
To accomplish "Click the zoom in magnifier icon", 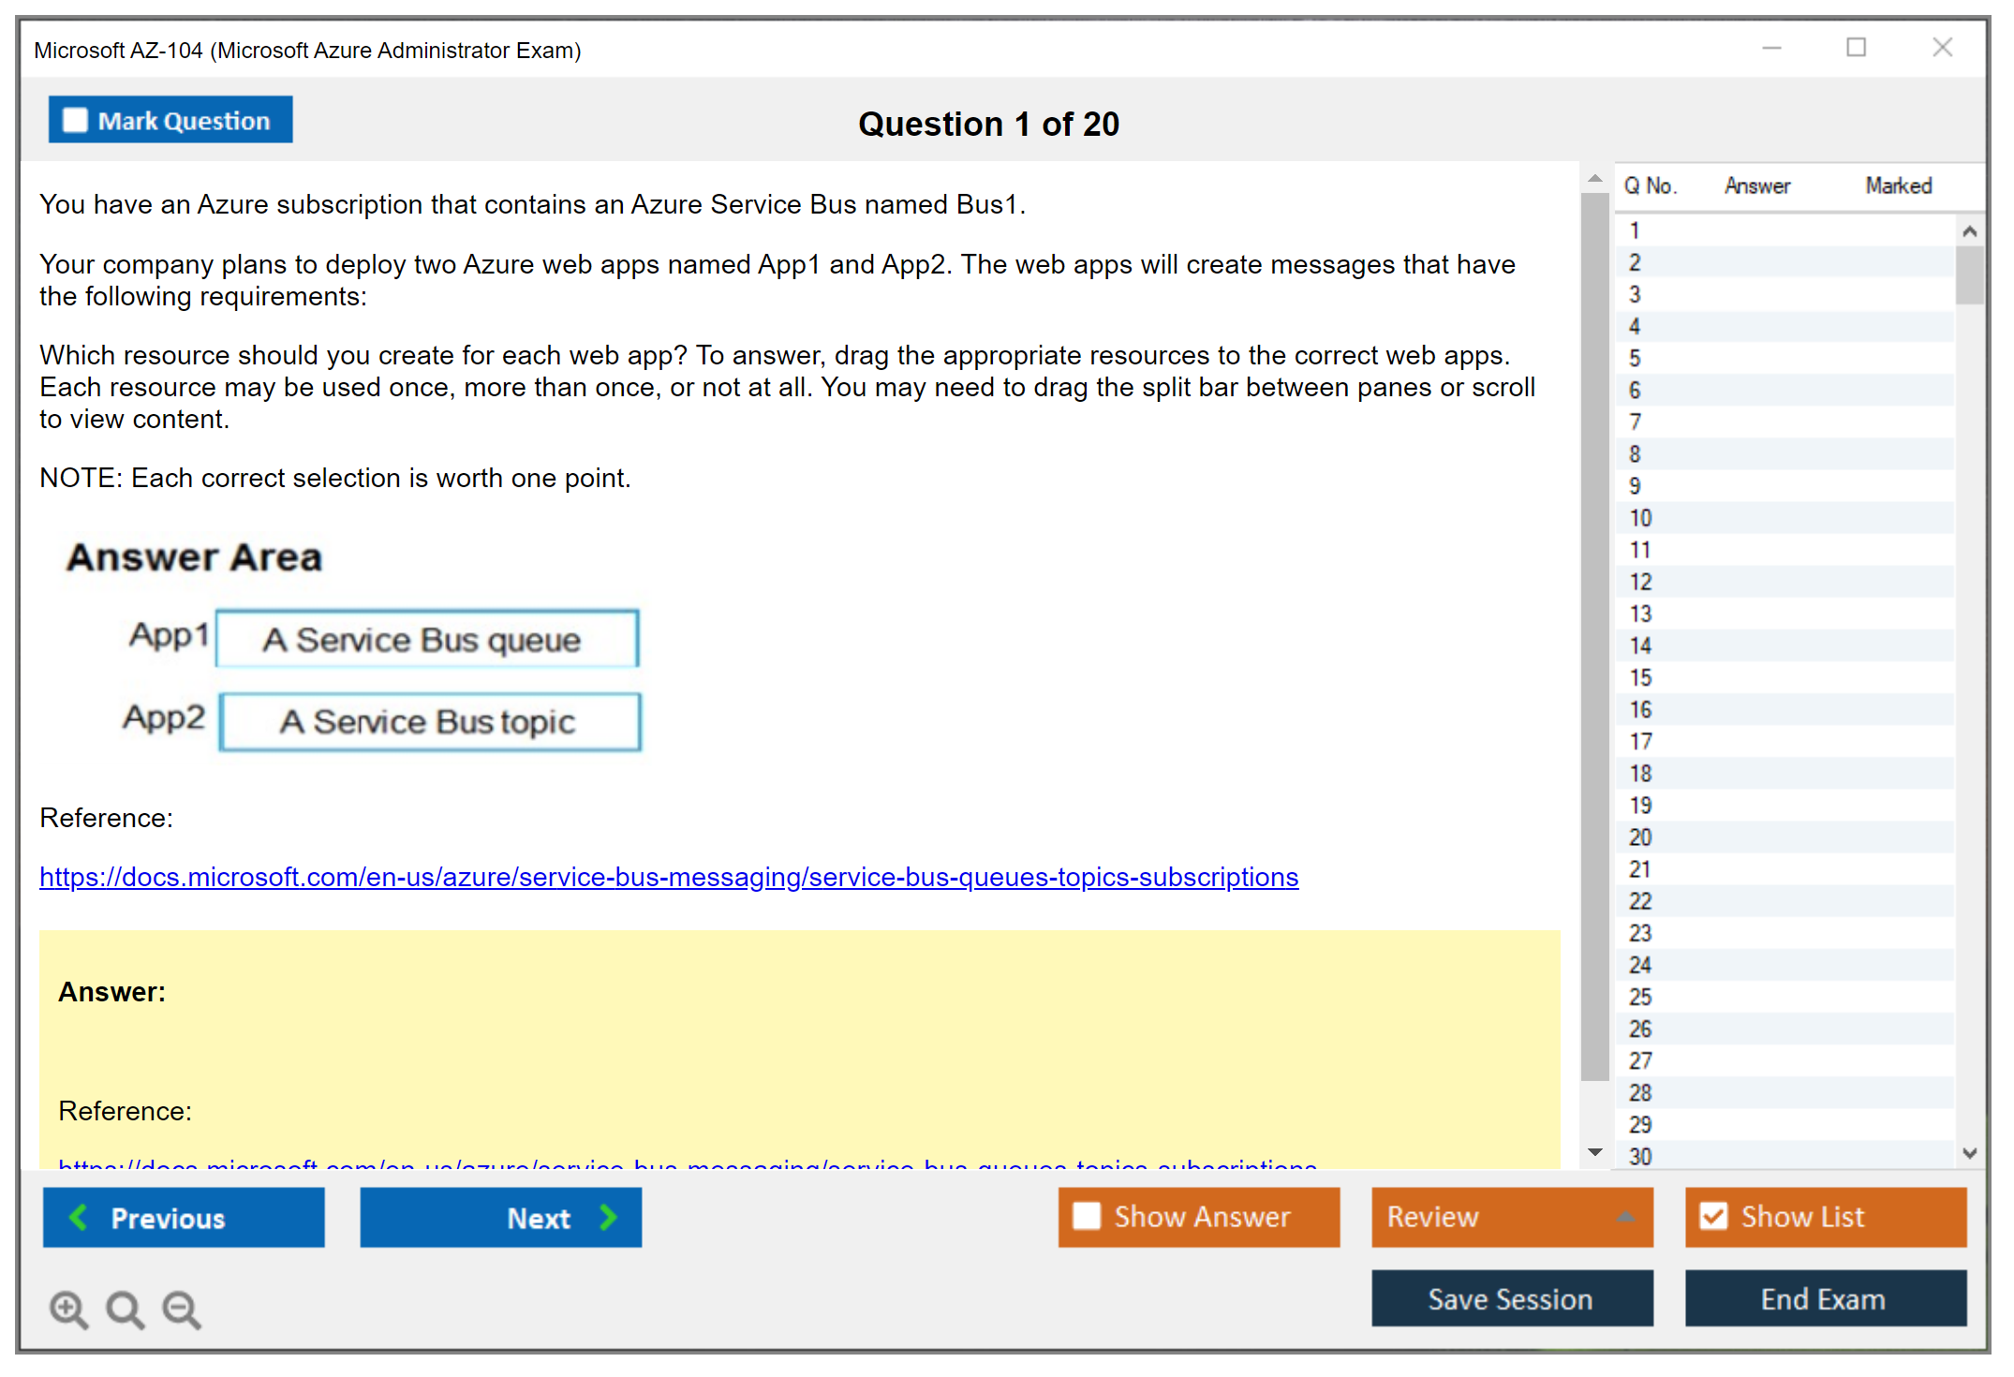I will pyautogui.click(x=68, y=1309).
